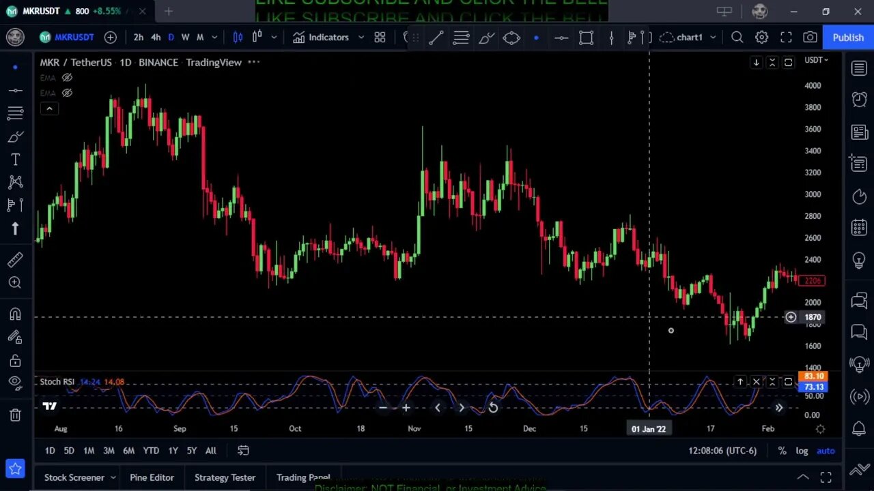
Task: Open chart settings gear in top toolbar
Action: tap(761, 37)
